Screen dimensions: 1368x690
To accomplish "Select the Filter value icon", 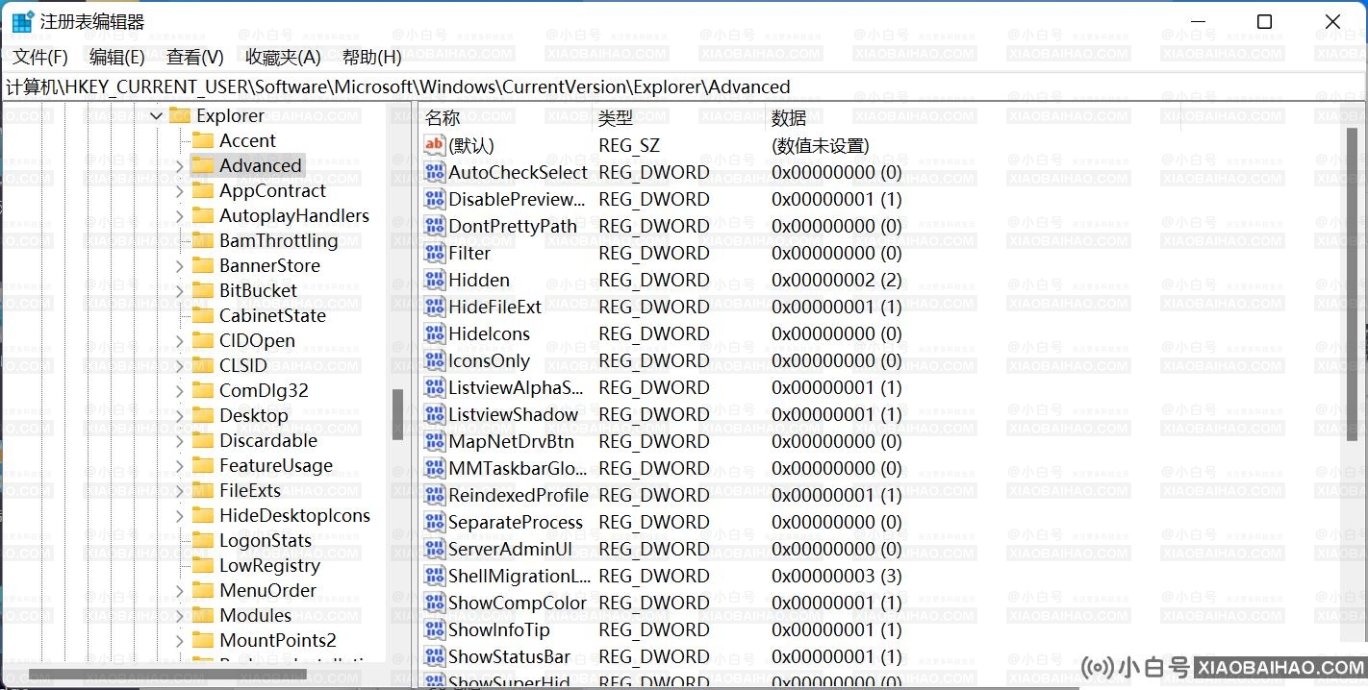I will coord(435,253).
